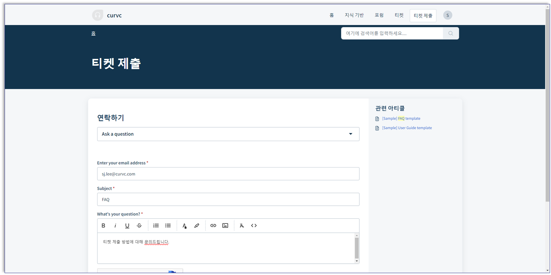Toggle bold formatting in editor toolbar

click(103, 226)
